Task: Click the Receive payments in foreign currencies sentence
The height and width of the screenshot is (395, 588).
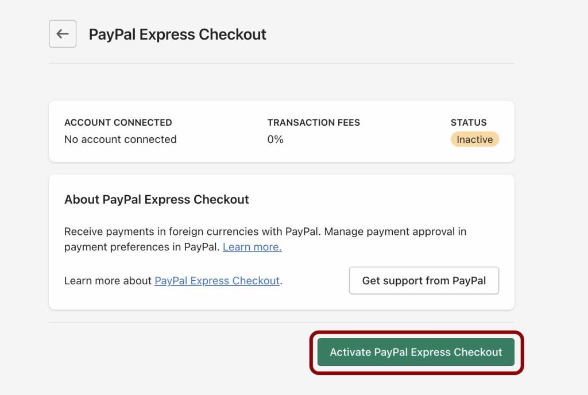Action: click(x=192, y=231)
